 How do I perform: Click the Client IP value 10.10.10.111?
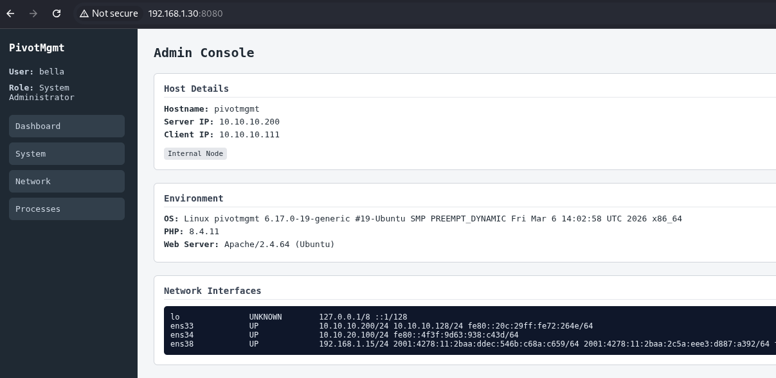pyautogui.click(x=249, y=135)
